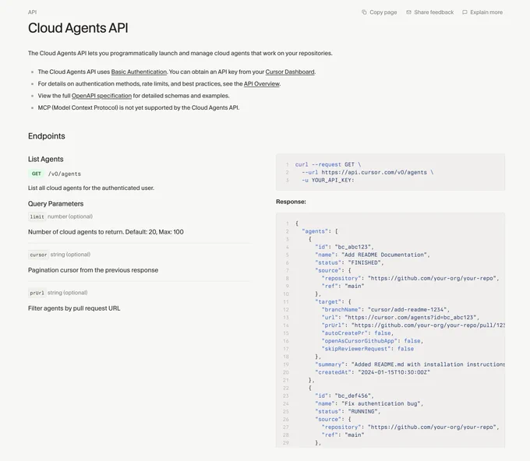Click the Share feedback envelope icon

click(x=408, y=12)
